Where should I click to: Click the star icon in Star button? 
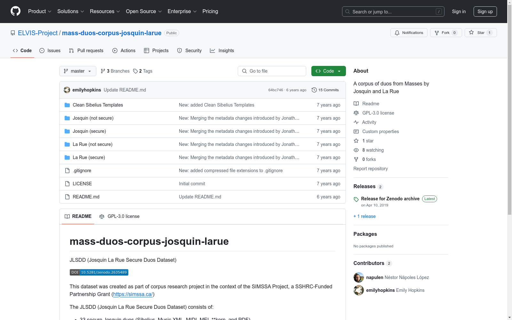pyautogui.click(x=471, y=32)
